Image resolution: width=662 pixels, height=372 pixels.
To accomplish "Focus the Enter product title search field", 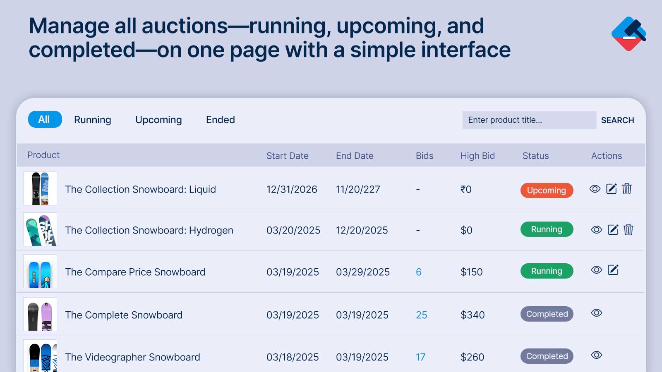I will 529,120.
